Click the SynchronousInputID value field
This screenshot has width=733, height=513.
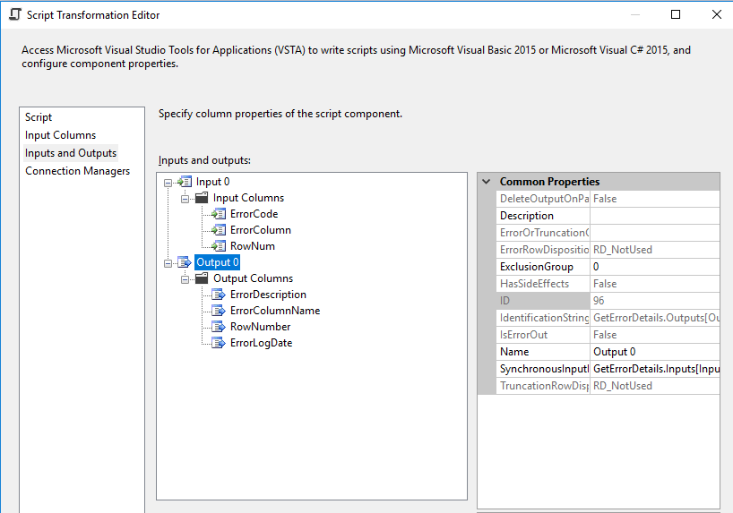pyautogui.click(x=655, y=369)
